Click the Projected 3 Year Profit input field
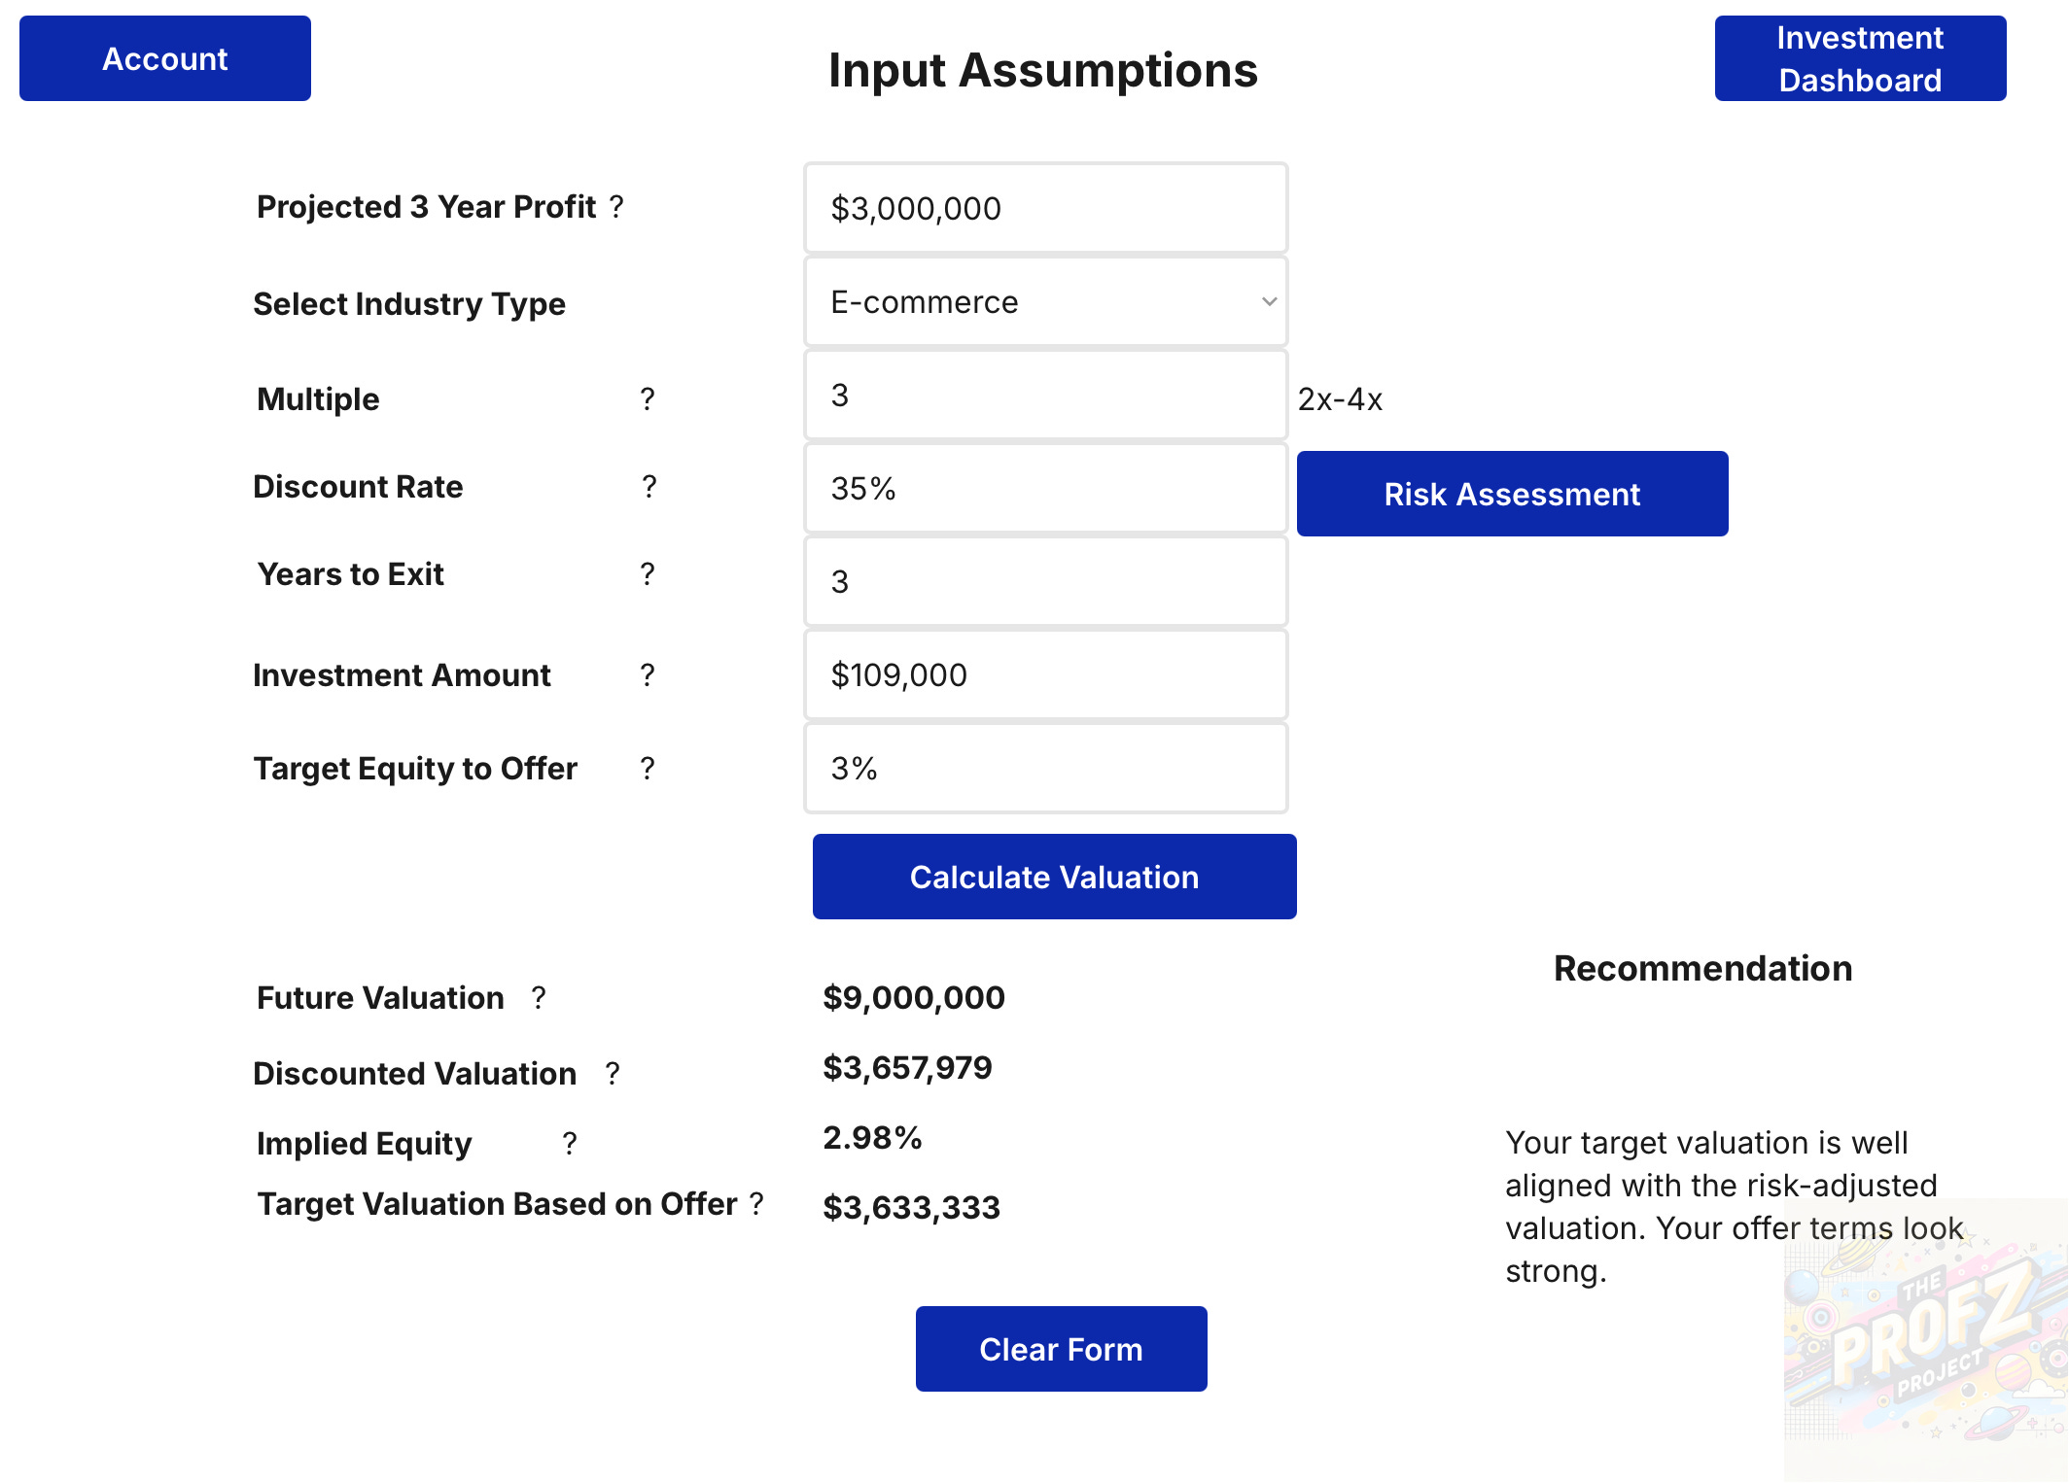This screenshot has height=1483, width=2069. tap(1046, 208)
